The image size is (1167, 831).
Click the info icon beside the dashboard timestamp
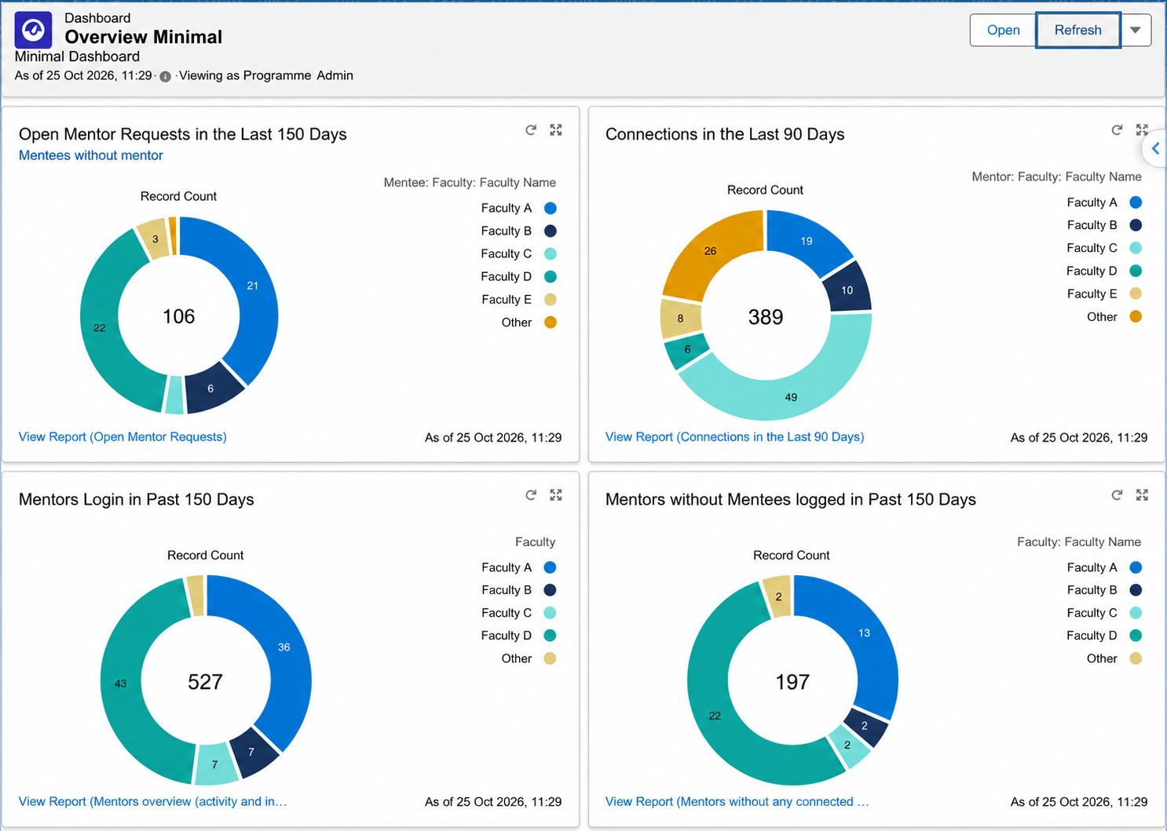point(165,76)
